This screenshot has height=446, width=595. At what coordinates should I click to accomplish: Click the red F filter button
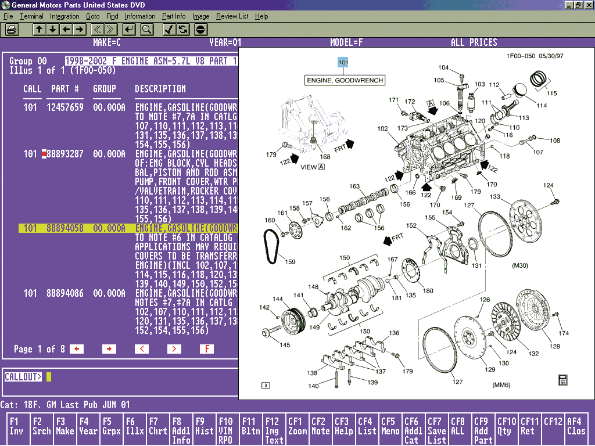point(206,349)
